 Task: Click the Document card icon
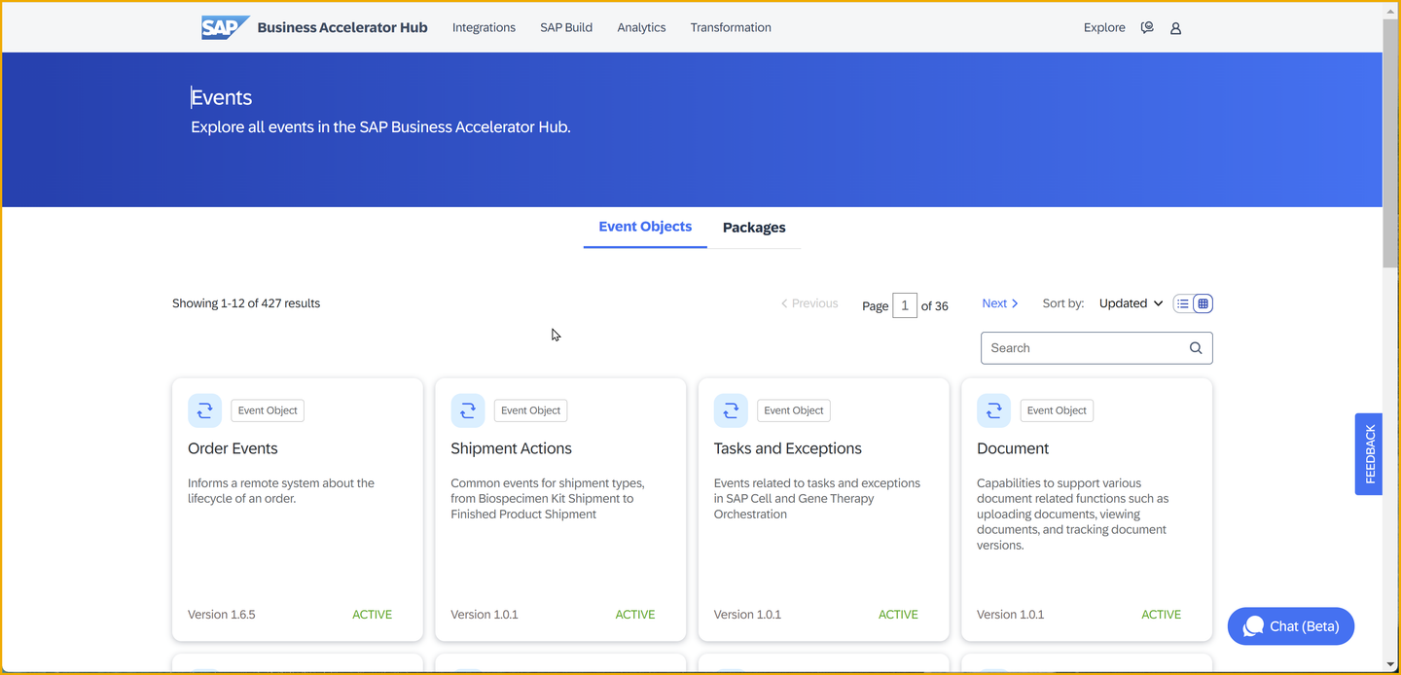click(993, 410)
